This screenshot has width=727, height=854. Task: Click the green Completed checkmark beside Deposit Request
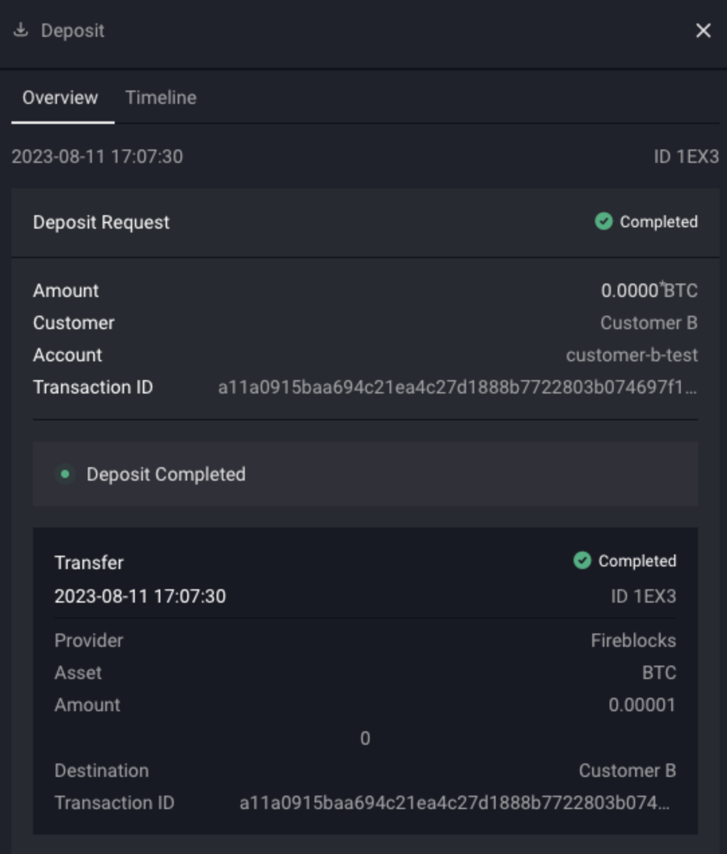(x=604, y=221)
